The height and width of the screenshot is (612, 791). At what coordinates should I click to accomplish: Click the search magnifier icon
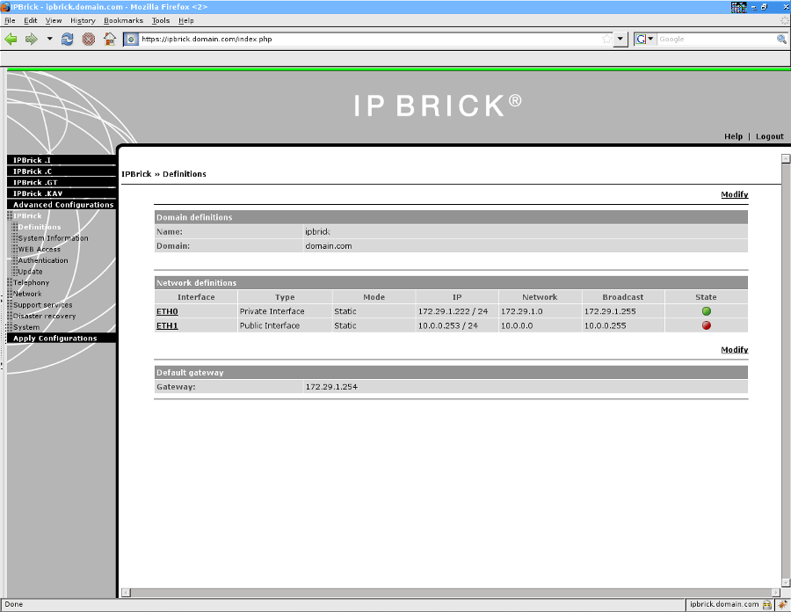pos(781,39)
